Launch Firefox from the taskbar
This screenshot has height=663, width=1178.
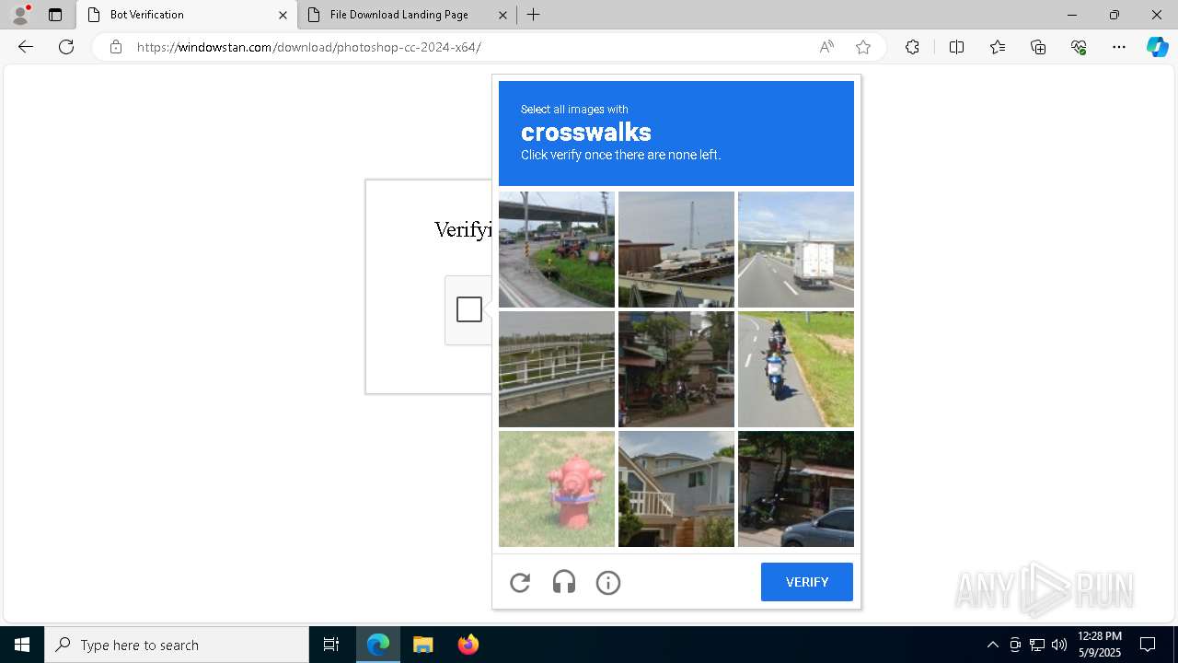[468, 645]
